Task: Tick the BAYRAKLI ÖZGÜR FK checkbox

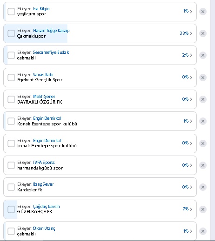Action: [x=11, y=99]
